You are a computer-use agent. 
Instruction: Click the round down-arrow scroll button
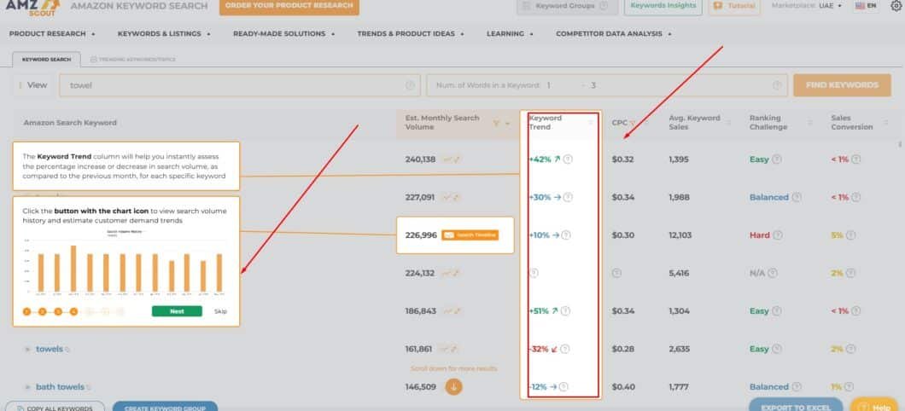tap(453, 387)
